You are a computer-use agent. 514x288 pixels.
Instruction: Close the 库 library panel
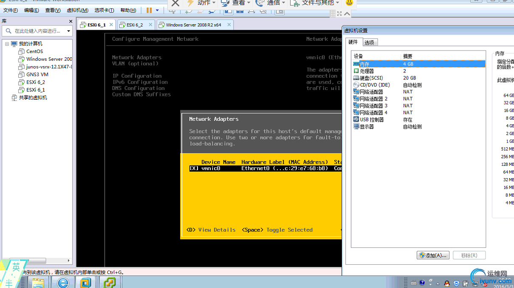[71, 21]
